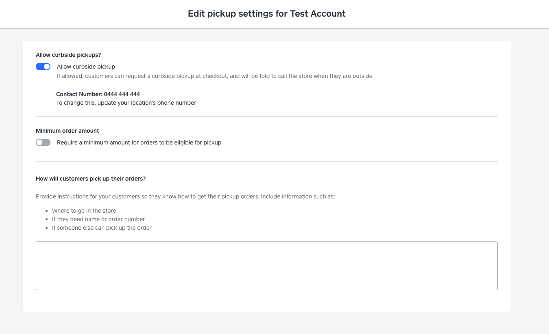Click the "If someone else can pick up" bullet
The image size is (549, 334).
pos(102,228)
